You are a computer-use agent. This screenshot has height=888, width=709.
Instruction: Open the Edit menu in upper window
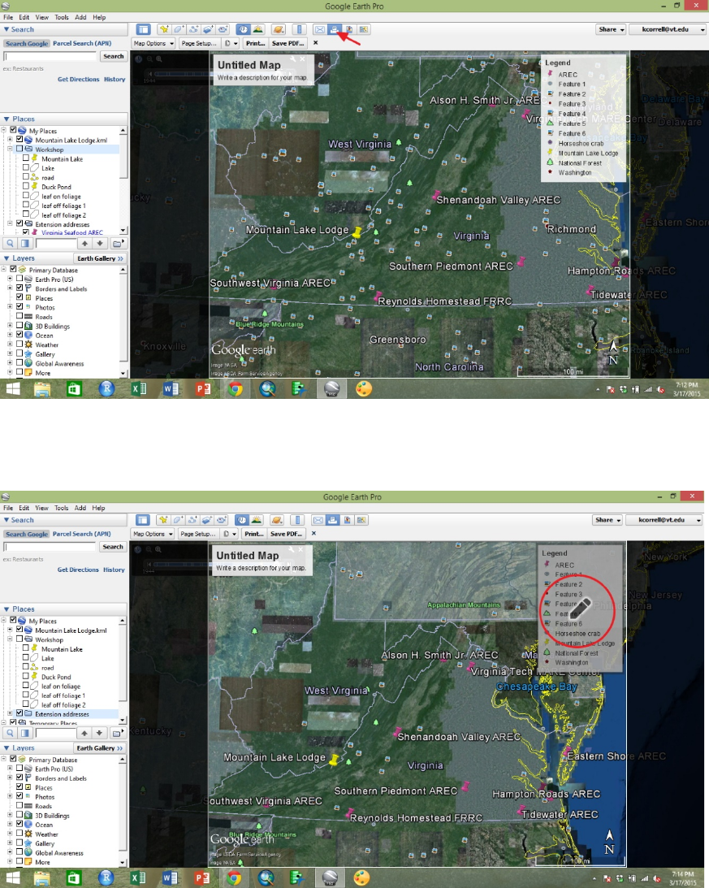(x=24, y=18)
